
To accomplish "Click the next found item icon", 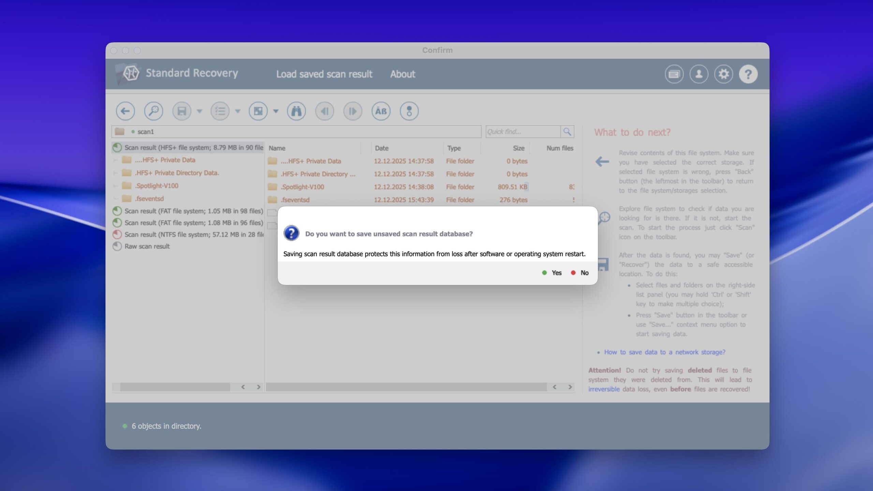I will pyautogui.click(x=353, y=111).
